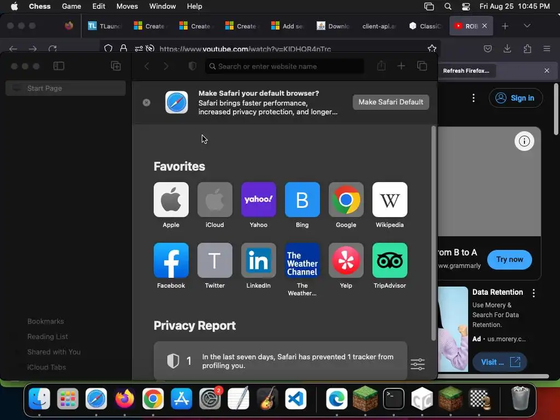Bookmark page with Firefox star icon
Viewport: 560px width, 420px height.
pyautogui.click(x=432, y=48)
